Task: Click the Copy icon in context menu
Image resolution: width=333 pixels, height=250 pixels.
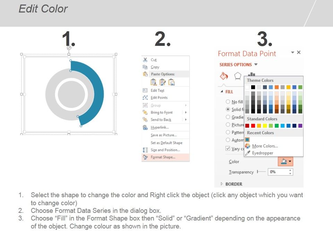Action: coord(145,67)
